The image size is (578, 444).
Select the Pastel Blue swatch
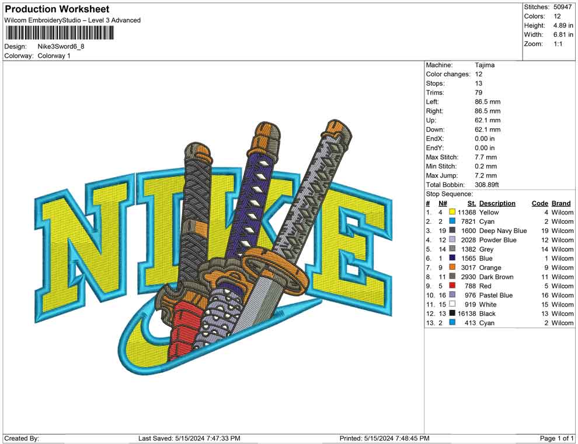[452, 295]
